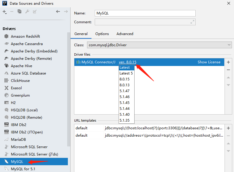Image resolution: width=234 pixels, height=172 pixels.
Task: Select version 5.1.45 from the list
Action: 127,102
